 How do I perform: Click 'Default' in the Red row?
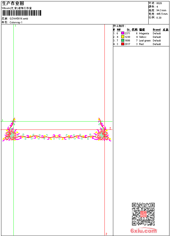click(157, 44)
